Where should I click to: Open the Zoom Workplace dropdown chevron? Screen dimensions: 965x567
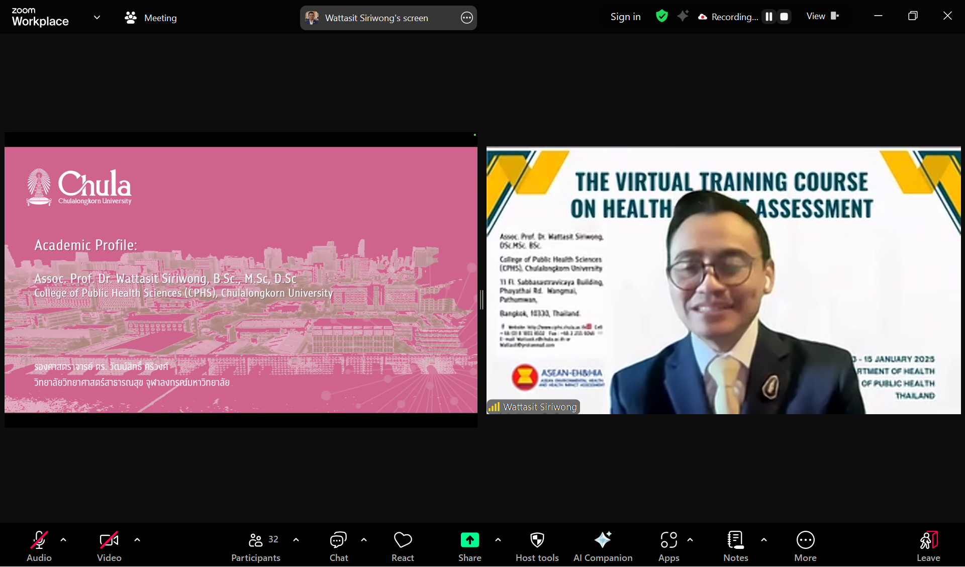click(97, 18)
